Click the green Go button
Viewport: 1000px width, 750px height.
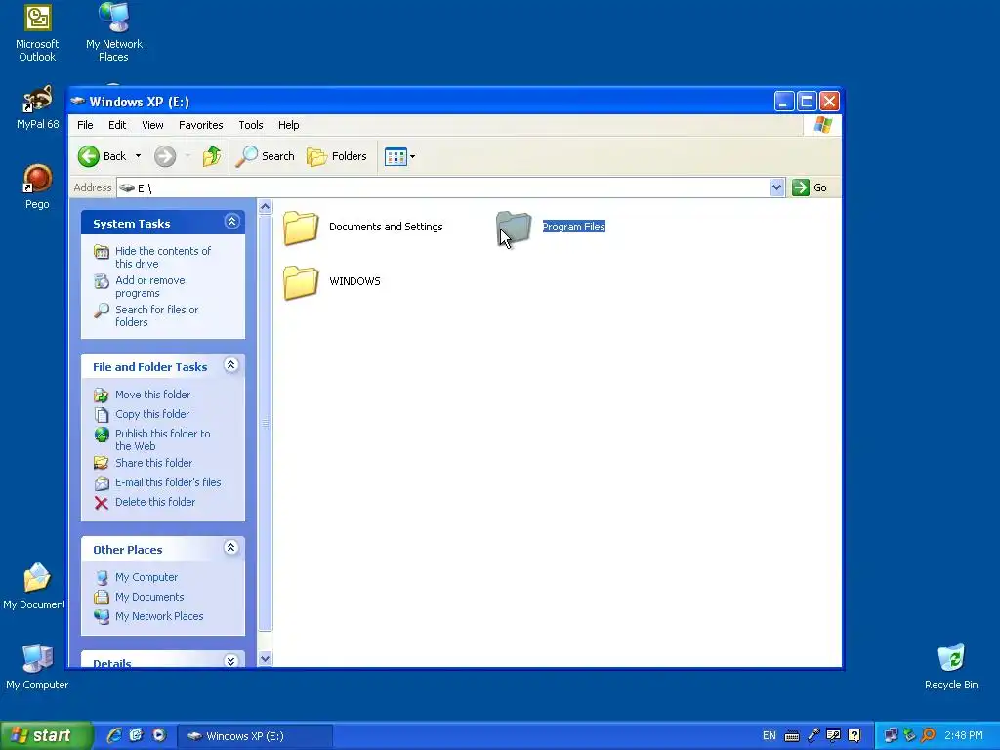click(x=810, y=187)
